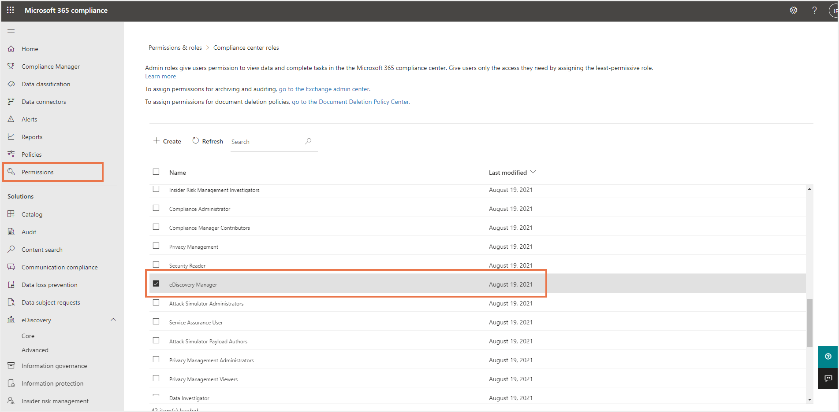Viewport: 839px width, 412px height.
Task: Open the app launcher waffle icon
Action: click(11, 10)
